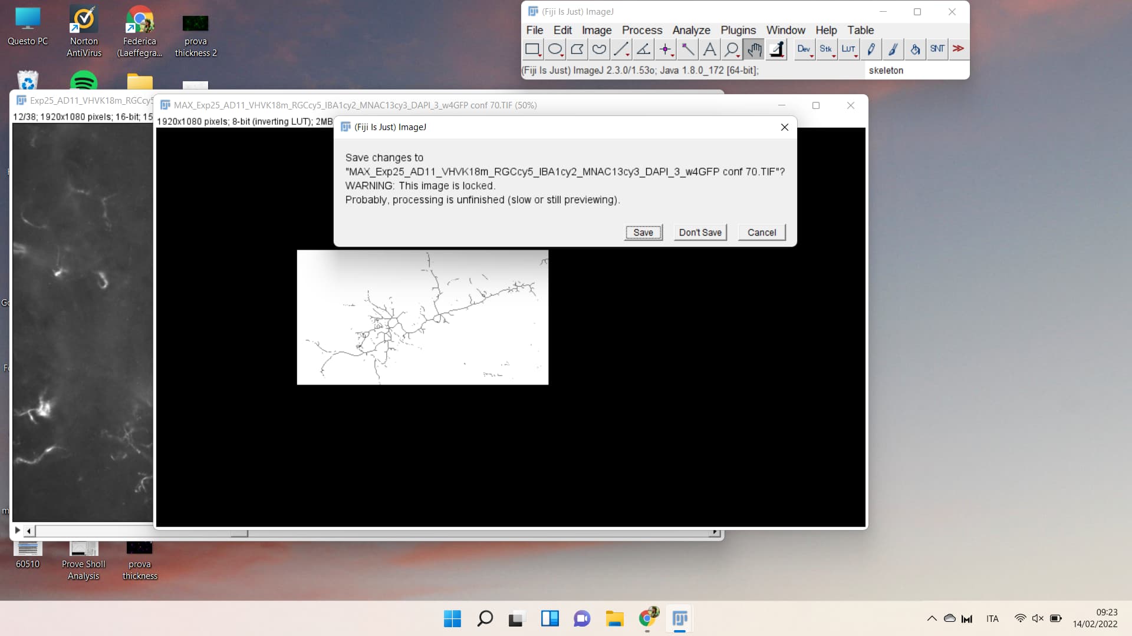Viewport: 1132px width, 636px height.
Task: Select the text tool
Action: click(x=709, y=49)
